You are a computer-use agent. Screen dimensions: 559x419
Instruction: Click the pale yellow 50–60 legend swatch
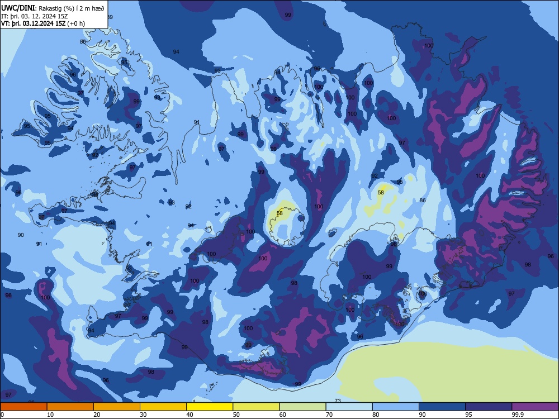[256, 407]
